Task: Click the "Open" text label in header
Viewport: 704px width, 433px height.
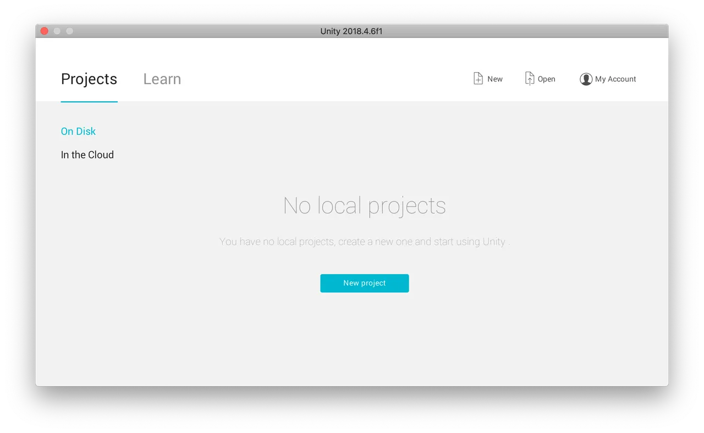Action: tap(546, 79)
